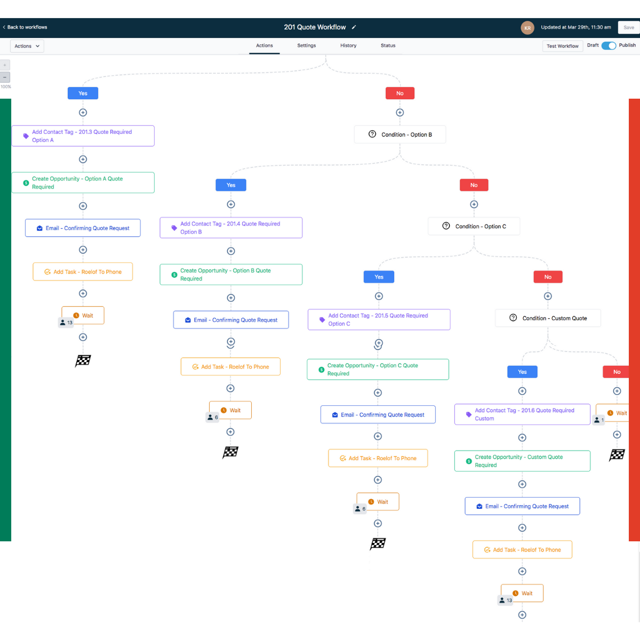Zoom in with the plus canvas control

5,65
